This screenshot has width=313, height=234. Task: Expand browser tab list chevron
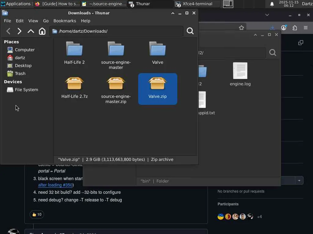(x=267, y=15)
